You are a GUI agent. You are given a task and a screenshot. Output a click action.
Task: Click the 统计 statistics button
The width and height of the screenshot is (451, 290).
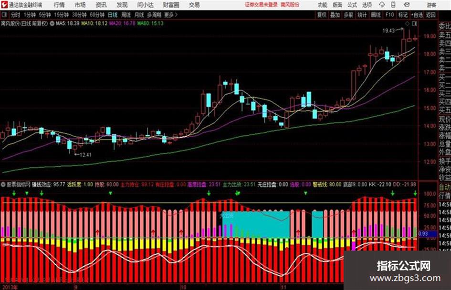[362, 15]
